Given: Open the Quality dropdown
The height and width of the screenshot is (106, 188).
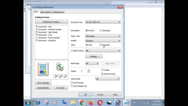Looking at the screenshot, I should click(x=103, y=41).
